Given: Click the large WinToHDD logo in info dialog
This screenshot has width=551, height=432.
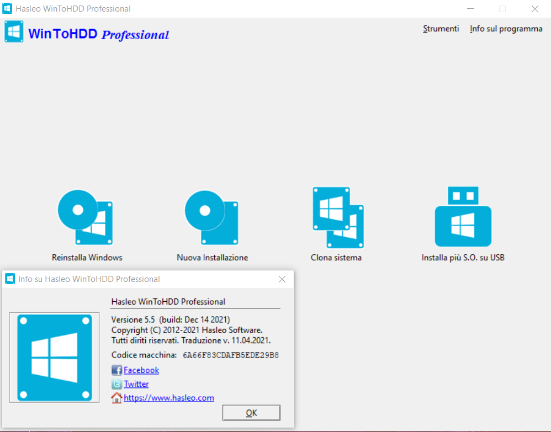Looking at the screenshot, I should coord(55,358).
